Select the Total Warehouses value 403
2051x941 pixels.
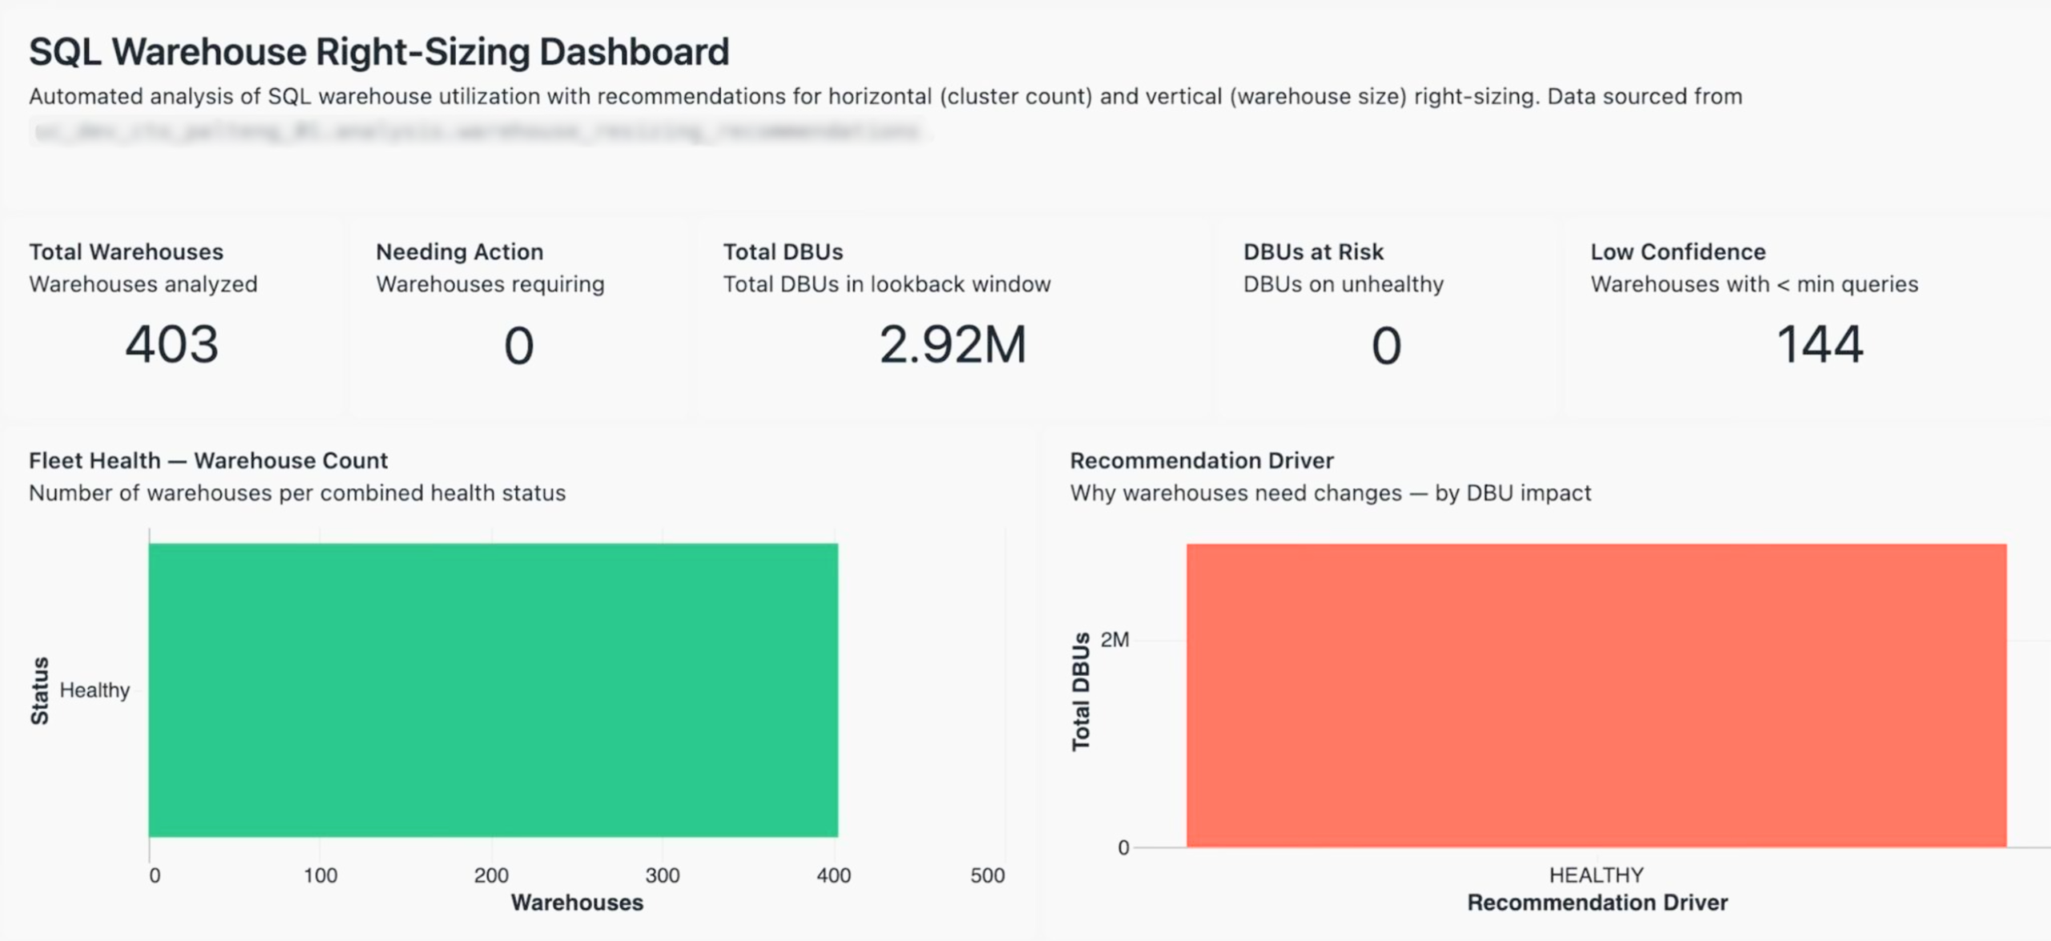click(x=171, y=346)
